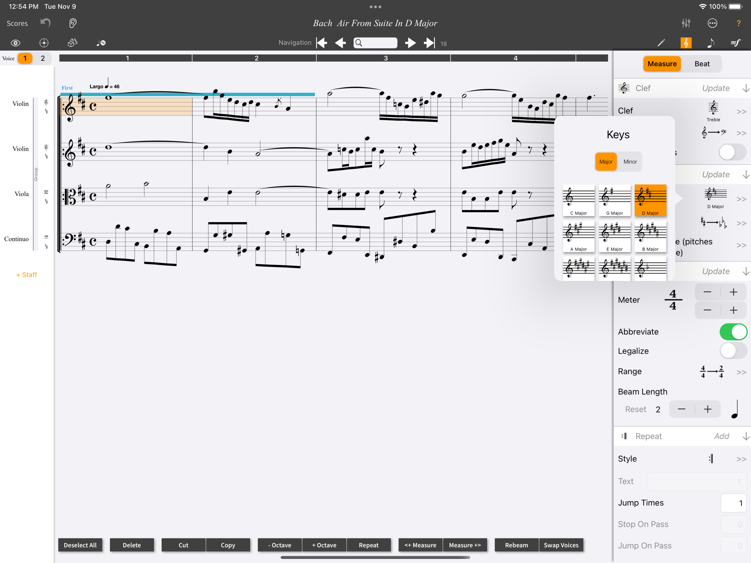
Task: Increase the Beam Length value
Action: tap(707, 409)
